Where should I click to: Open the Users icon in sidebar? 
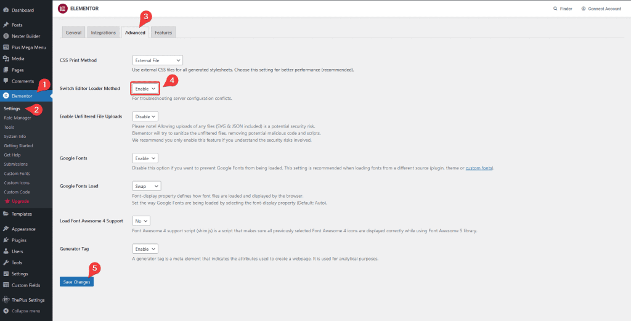tap(6, 251)
